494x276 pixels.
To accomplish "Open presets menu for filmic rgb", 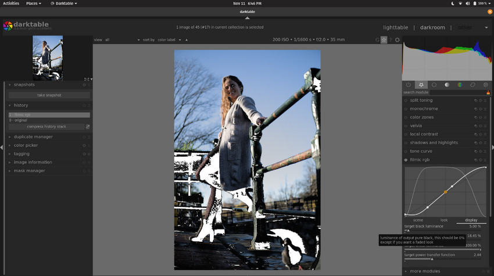I will [x=485, y=160].
